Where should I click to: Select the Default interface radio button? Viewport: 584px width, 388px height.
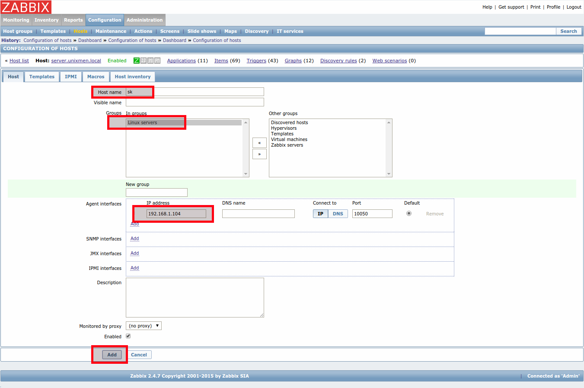coord(409,213)
